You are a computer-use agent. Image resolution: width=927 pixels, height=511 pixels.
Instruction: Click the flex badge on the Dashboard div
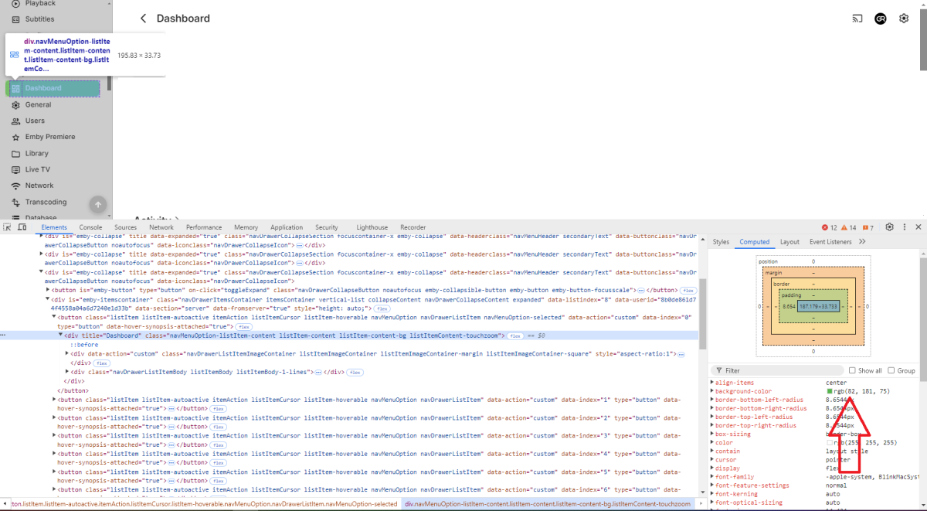pyautogui.click(x=515, y=336)
